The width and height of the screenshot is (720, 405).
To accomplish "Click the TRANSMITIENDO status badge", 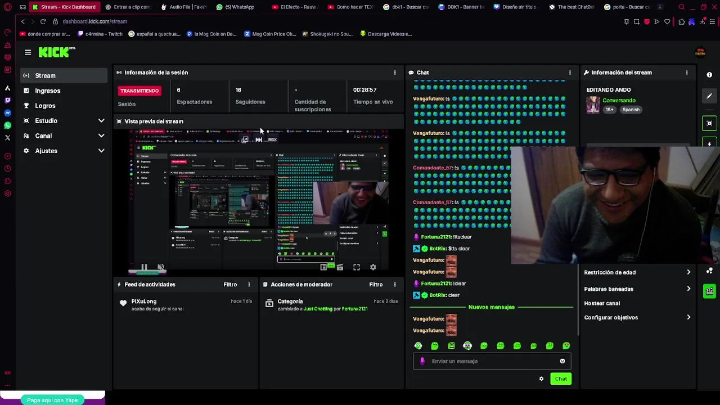I will pyautogui.click(x=139, y=91).
